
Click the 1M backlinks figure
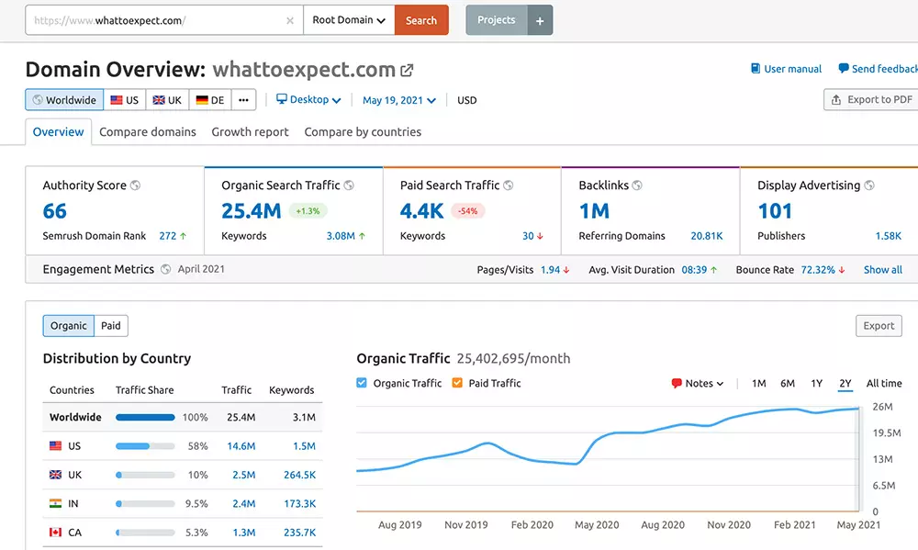(x=594, y=211)
